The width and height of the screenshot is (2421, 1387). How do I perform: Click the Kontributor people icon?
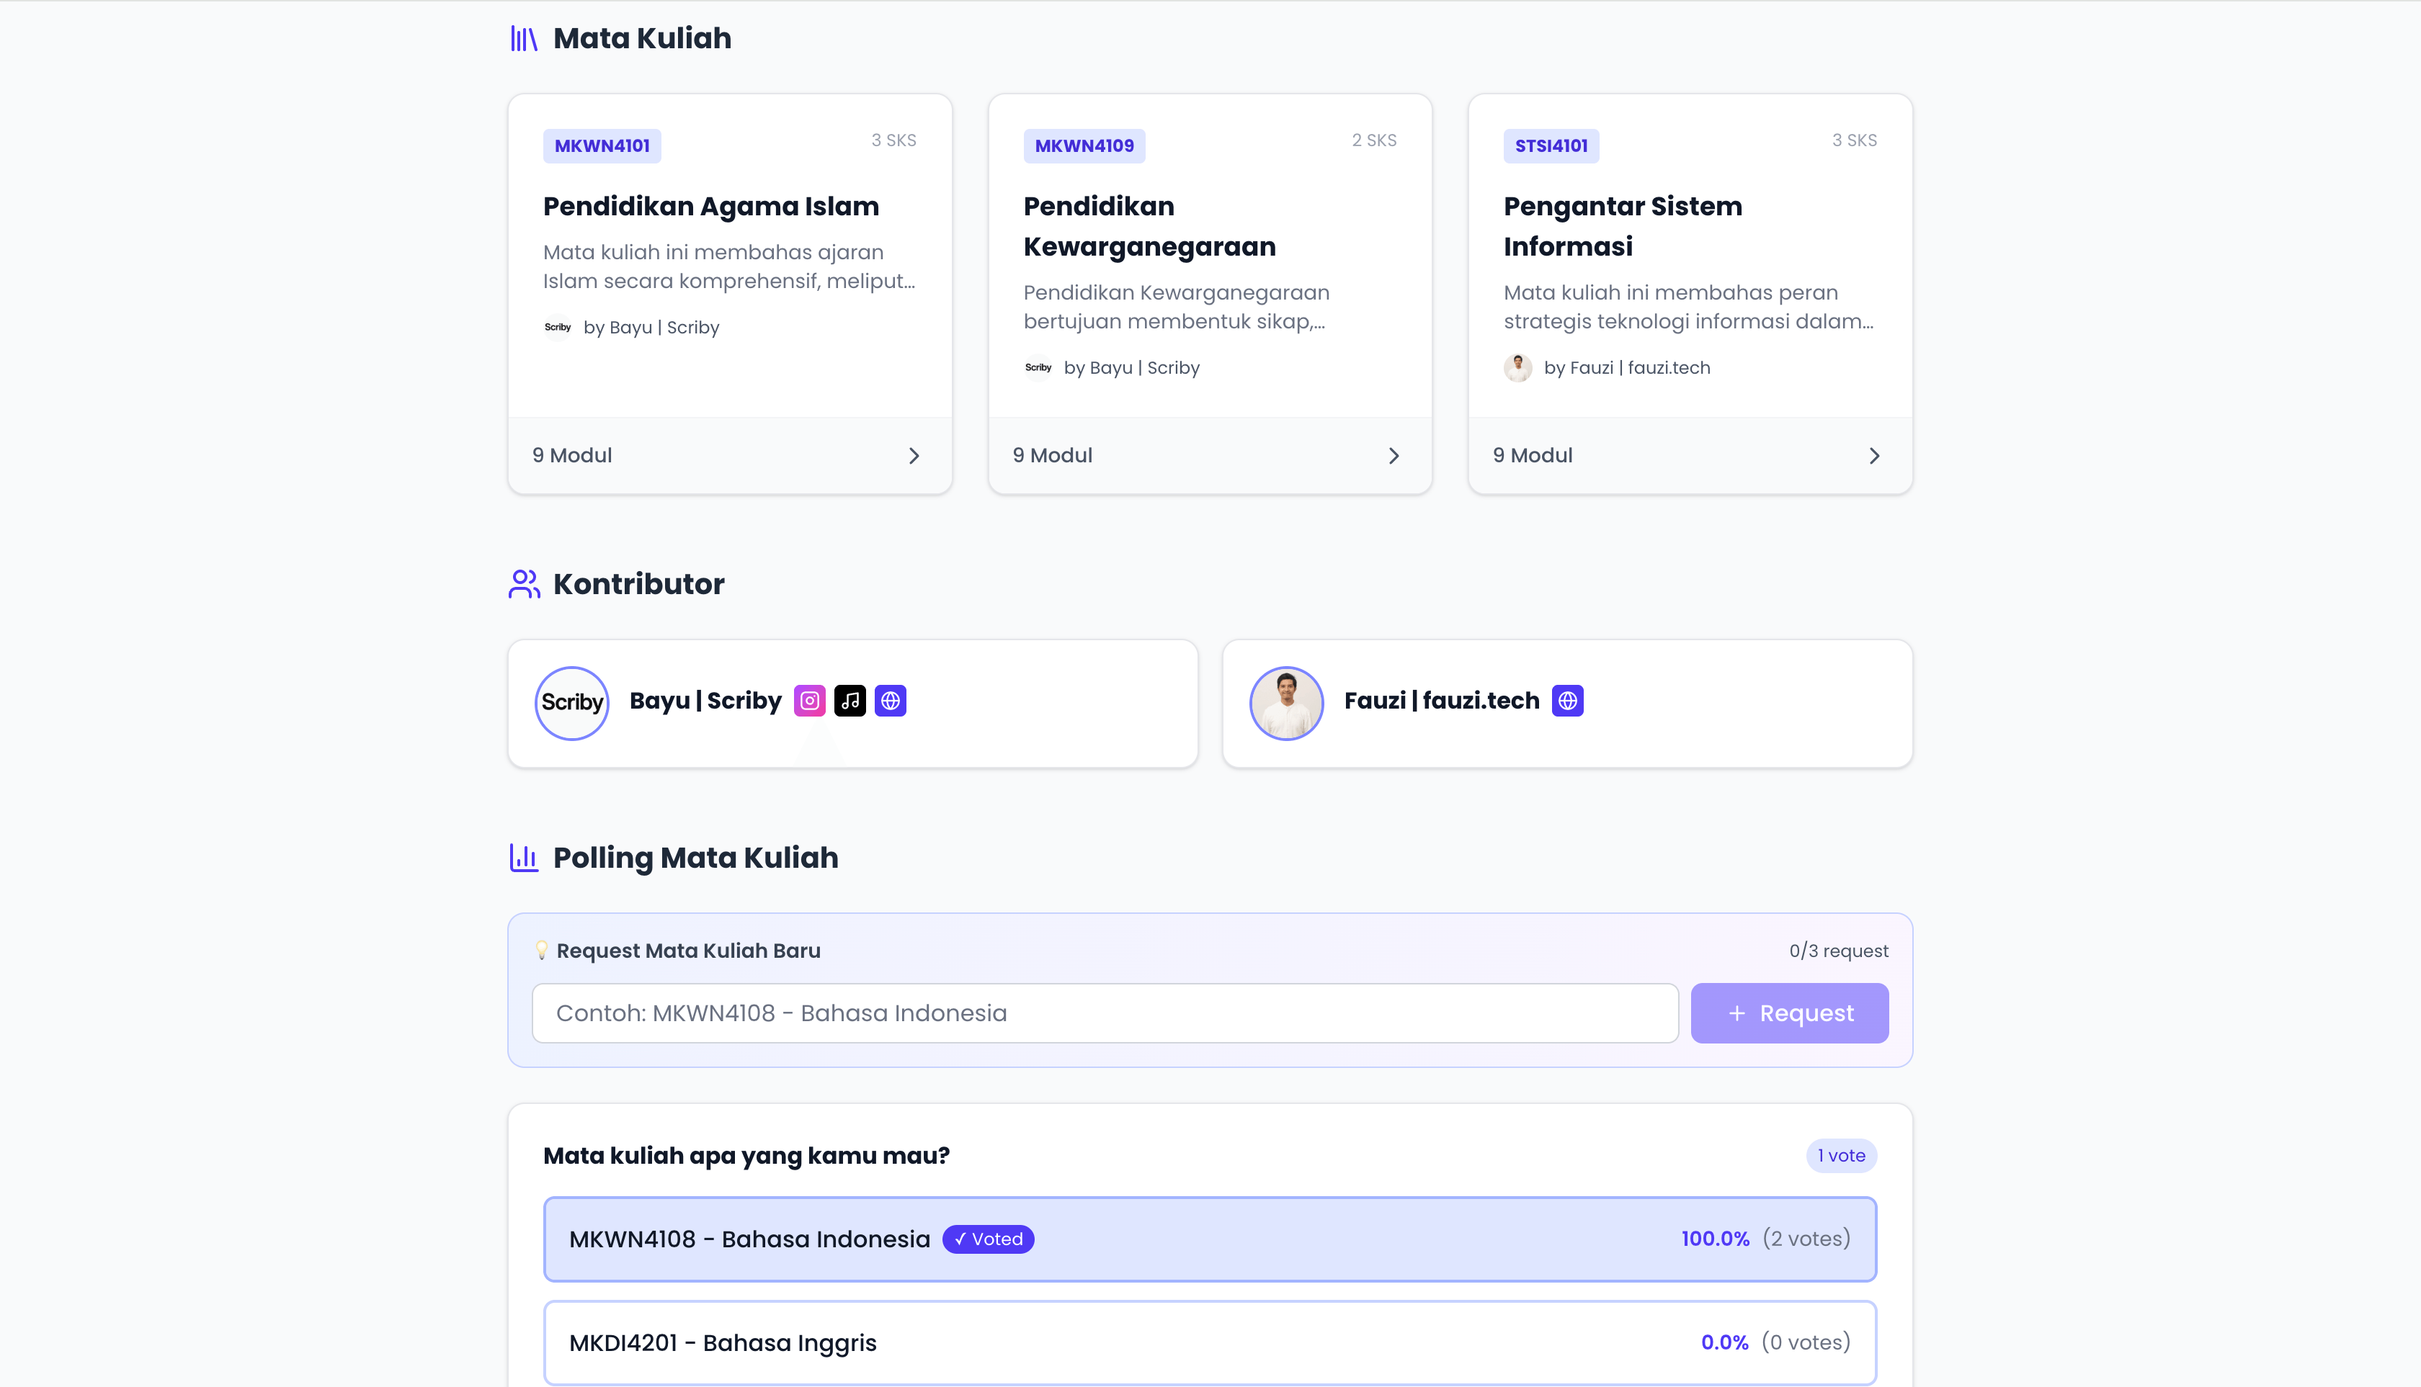[525, 584]
